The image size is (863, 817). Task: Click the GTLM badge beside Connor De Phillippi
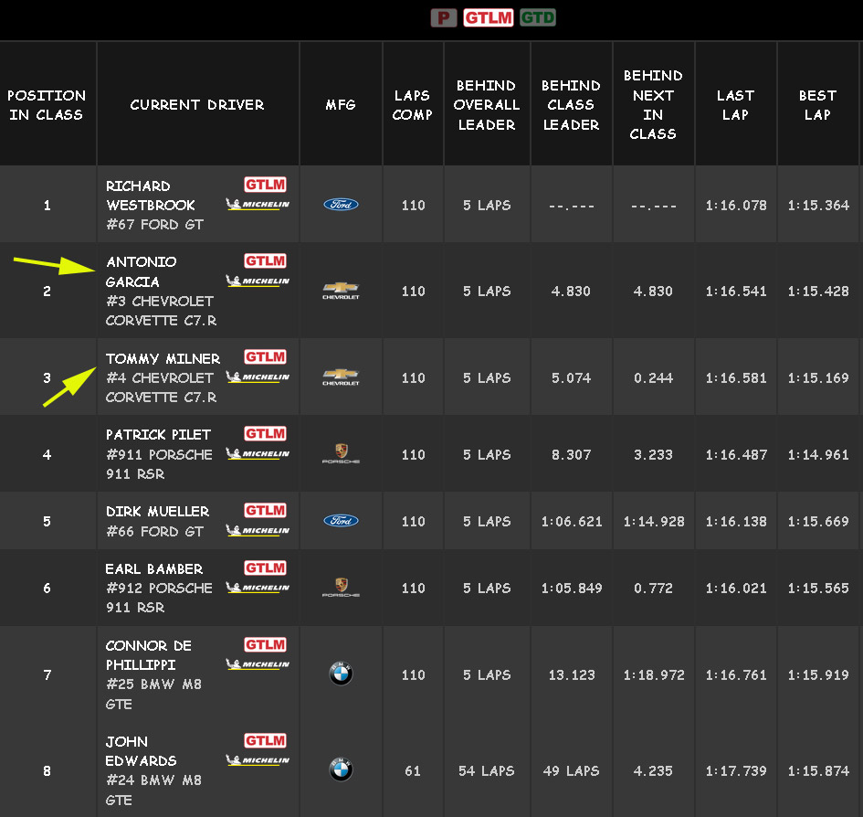265,644
